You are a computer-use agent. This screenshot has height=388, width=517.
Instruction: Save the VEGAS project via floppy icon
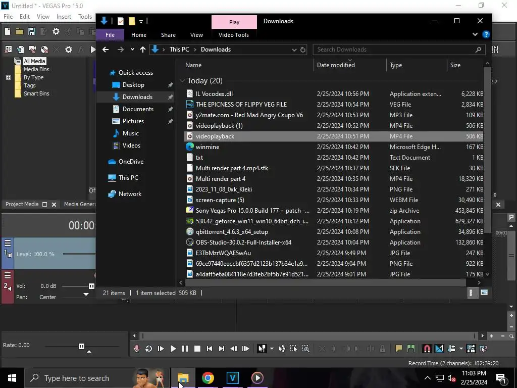(32, 31)
